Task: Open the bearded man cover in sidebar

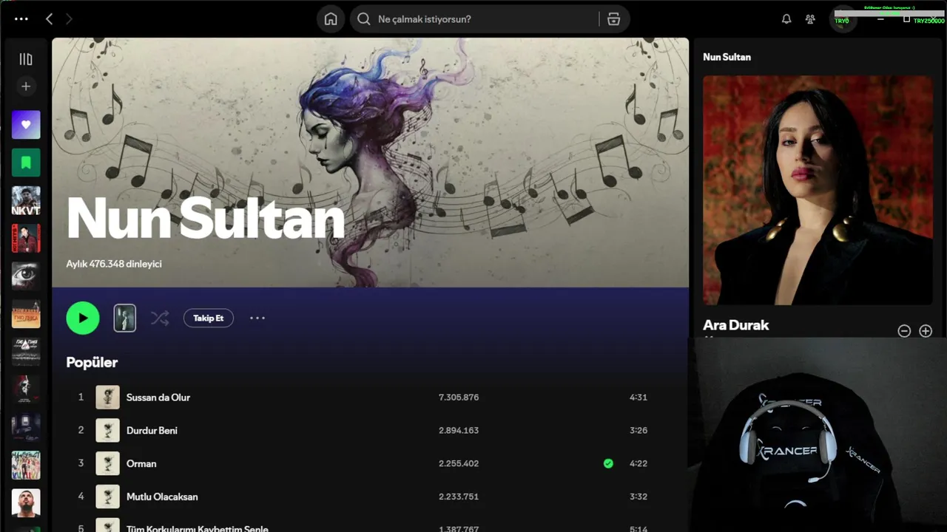Action: [26, 502]
